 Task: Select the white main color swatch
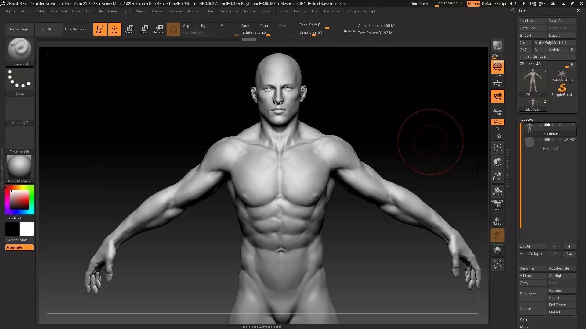point(27,229)
